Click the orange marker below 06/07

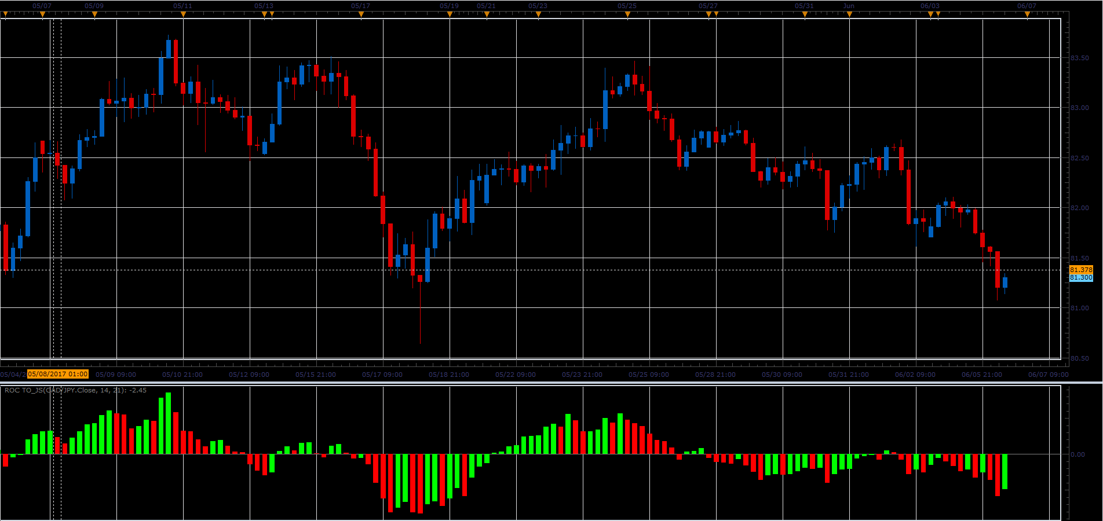[x=1027, y=14]
